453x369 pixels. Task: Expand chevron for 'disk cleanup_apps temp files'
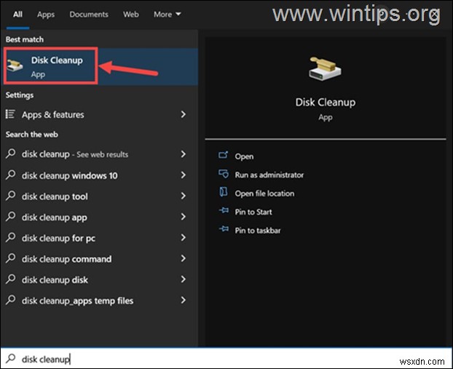(x=183, y=300)
